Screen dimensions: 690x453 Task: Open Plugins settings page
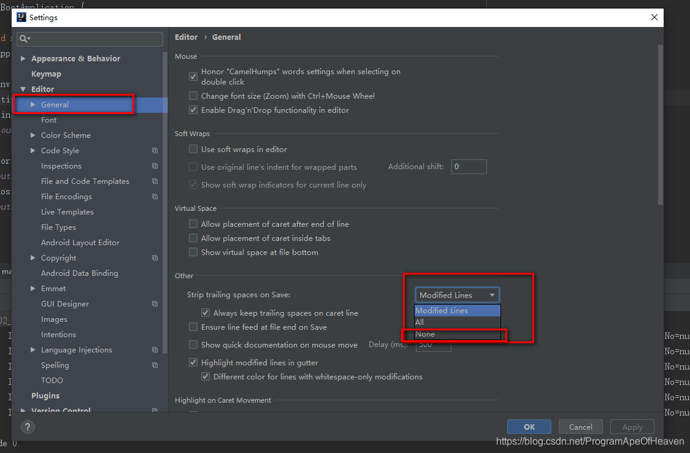point(45,396)
